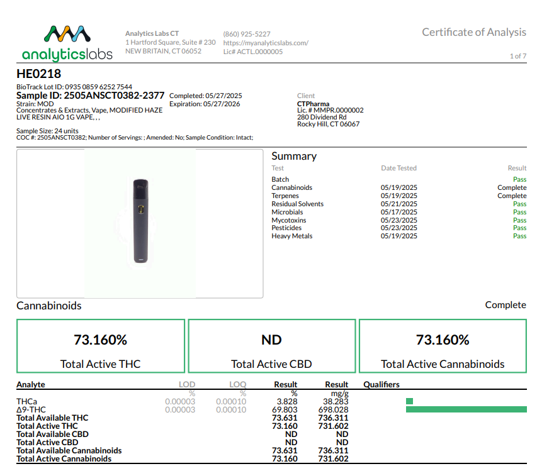
Task: Click the Analytics Labs logo
Action: click(x=67, y=42)
